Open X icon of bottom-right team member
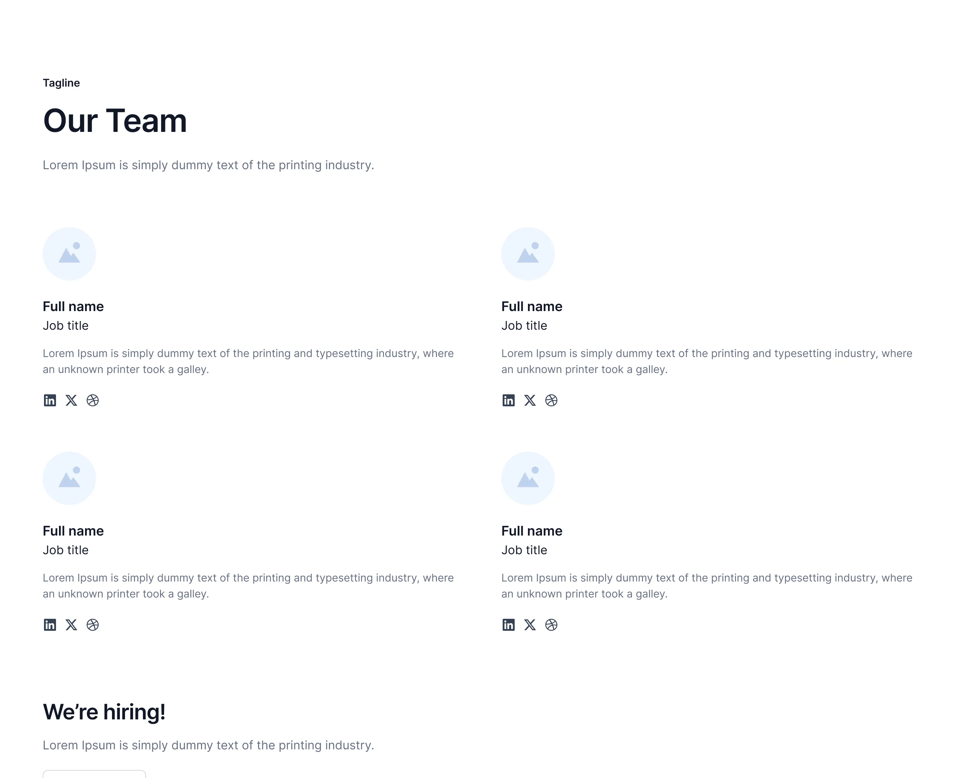960x778 pixels. 530,625
